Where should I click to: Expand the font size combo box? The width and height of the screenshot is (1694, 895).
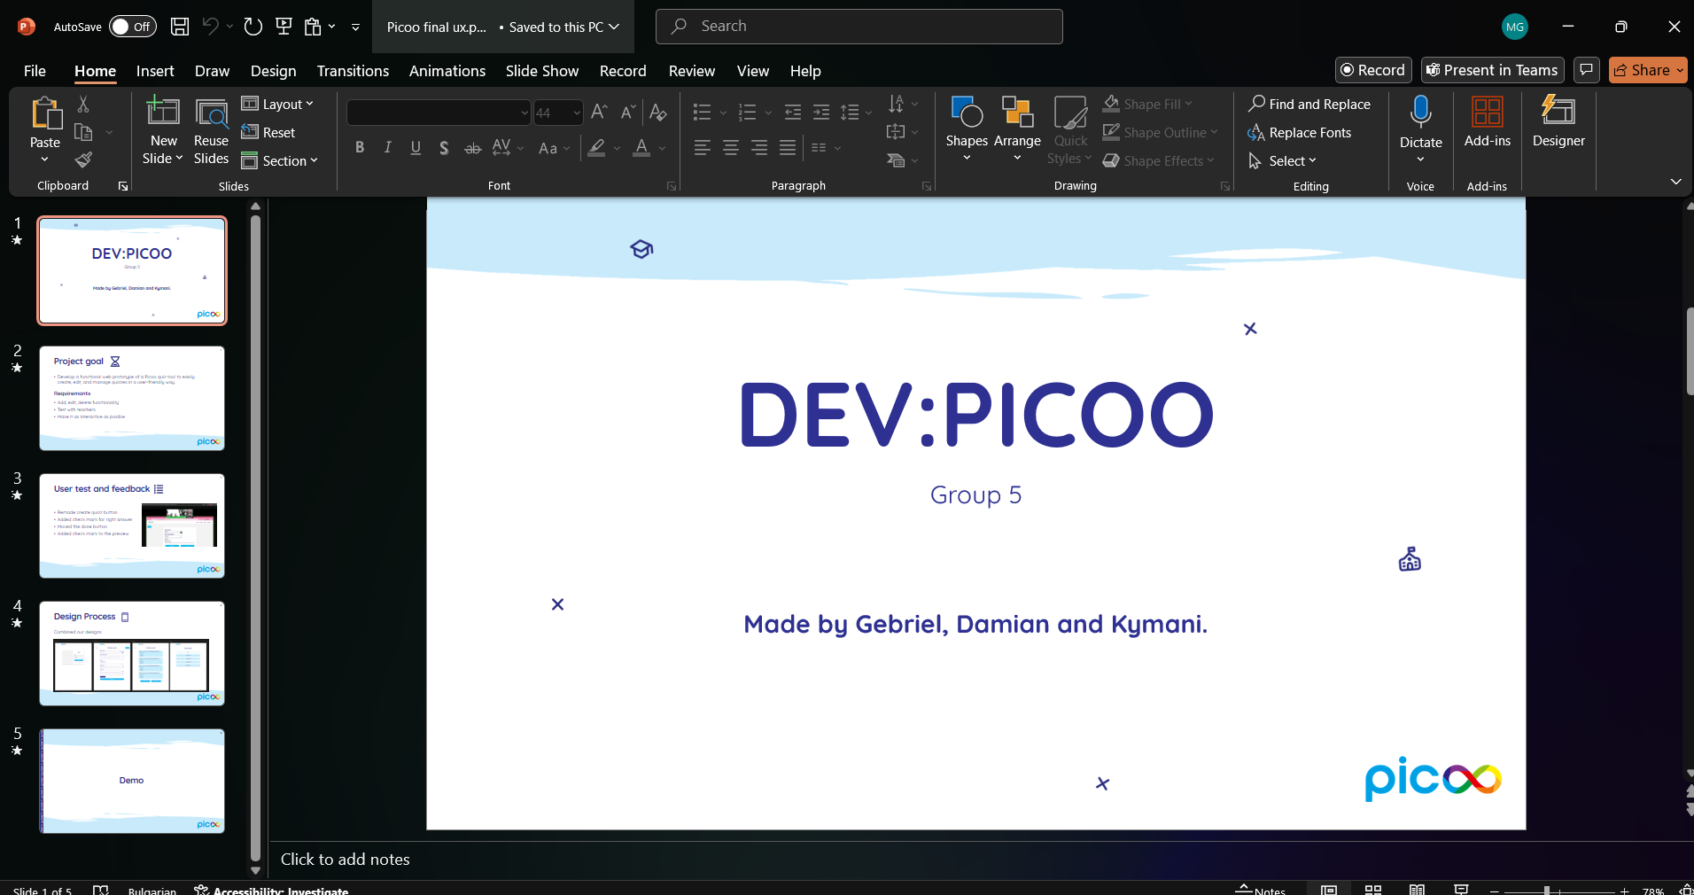tap(577, 113)
